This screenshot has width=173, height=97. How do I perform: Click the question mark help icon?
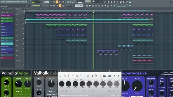[x=118, y=2]
